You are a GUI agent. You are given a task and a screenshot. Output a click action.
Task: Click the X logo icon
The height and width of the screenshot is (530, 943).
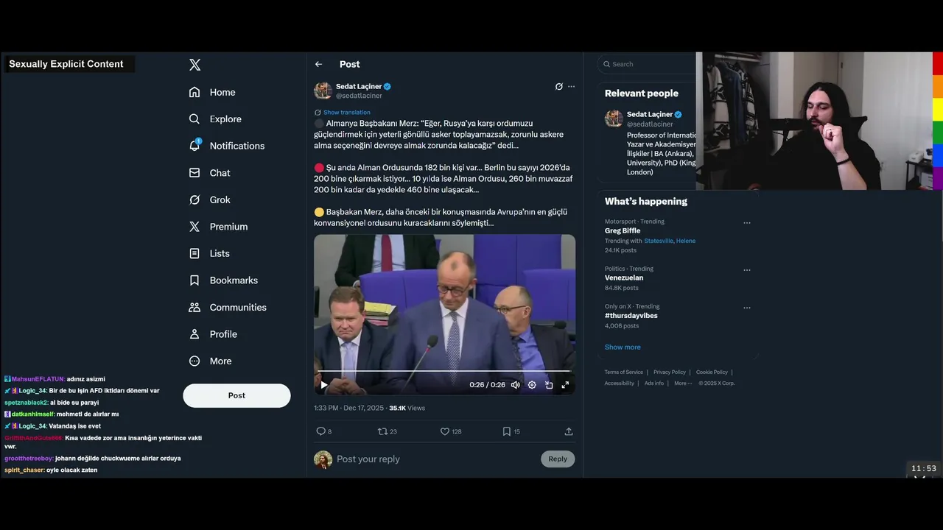click(x=194, y=65)
